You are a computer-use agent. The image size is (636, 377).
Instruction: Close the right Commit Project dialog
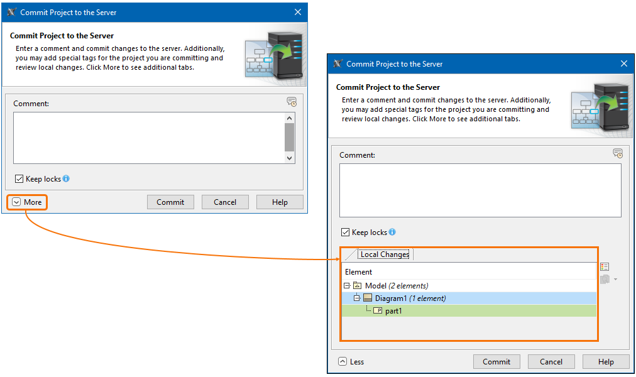pos(624,63)
